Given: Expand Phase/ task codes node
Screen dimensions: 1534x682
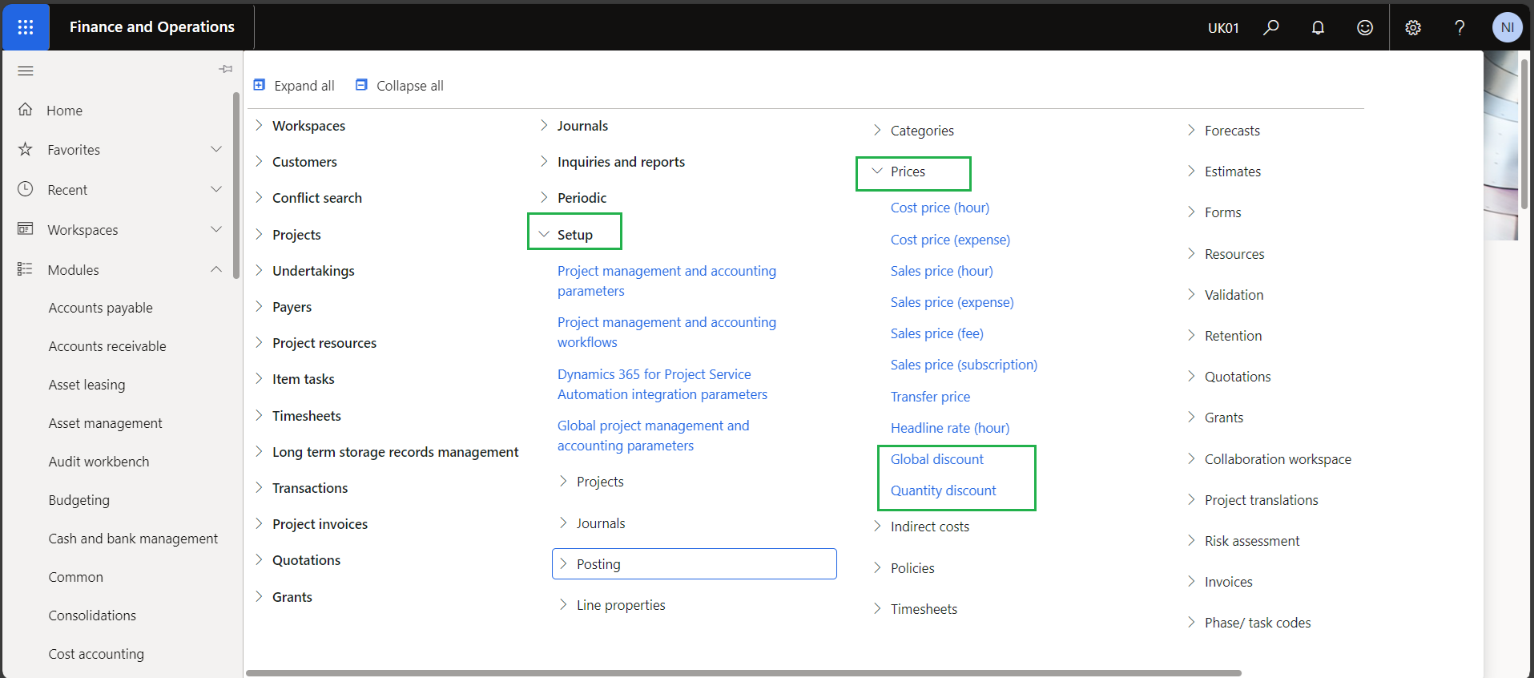Looking at the screenshot, I should coord(1191,622).
